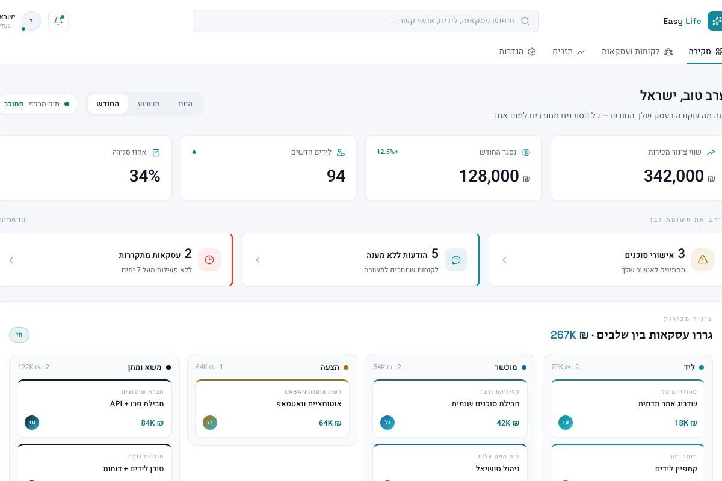Screen dimensions: 722x481
Task: Click the ליד stage column header
Action: (628, 367)
